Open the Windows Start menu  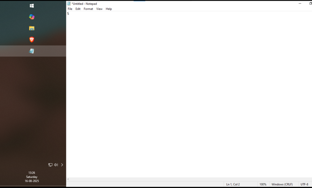(x=32, y=6)
